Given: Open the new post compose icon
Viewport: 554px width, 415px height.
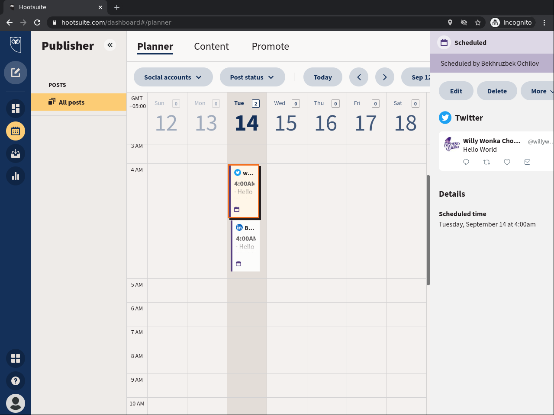Looking at the screenshot, I should coord(16,73).
